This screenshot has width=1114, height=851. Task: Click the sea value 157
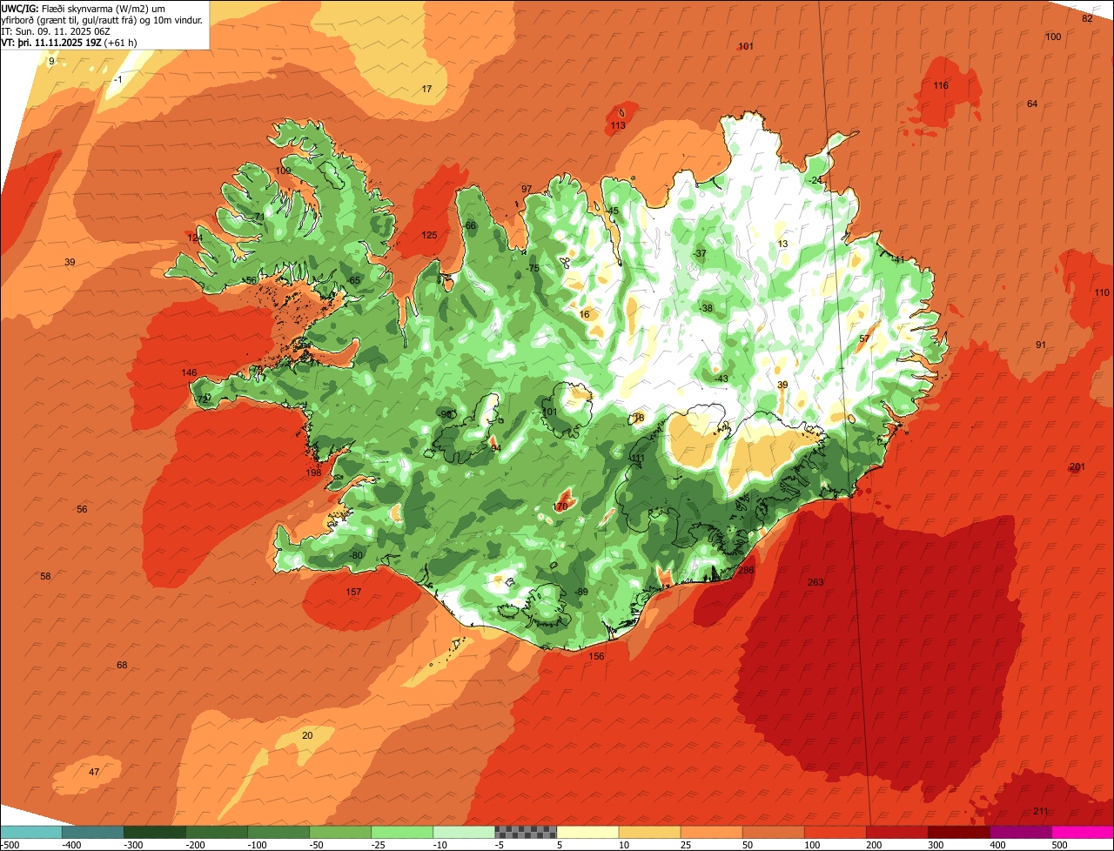point(353,592)
